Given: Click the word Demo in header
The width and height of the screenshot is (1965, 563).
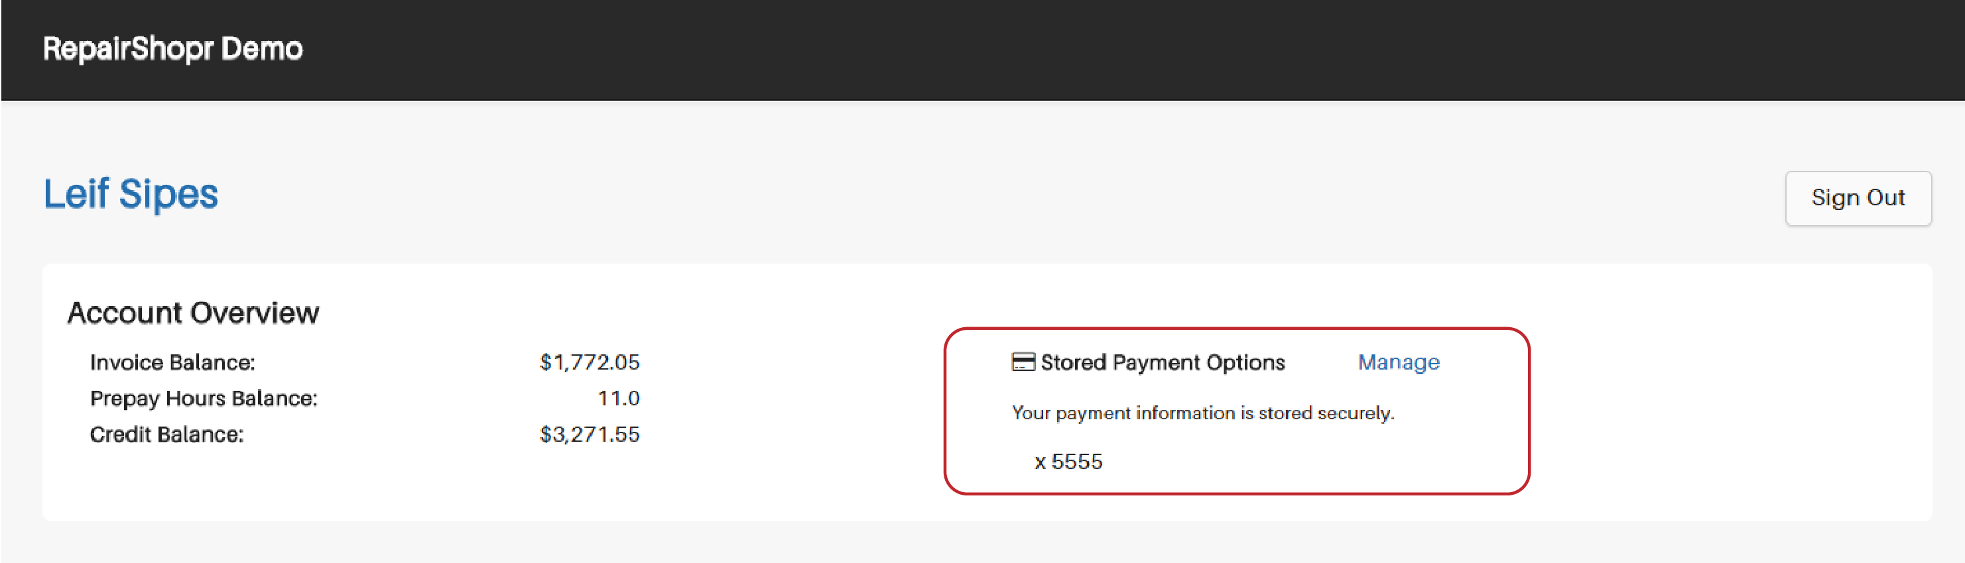Looking at the screenshot, I should pyautogui.click(x=263, y=49).
